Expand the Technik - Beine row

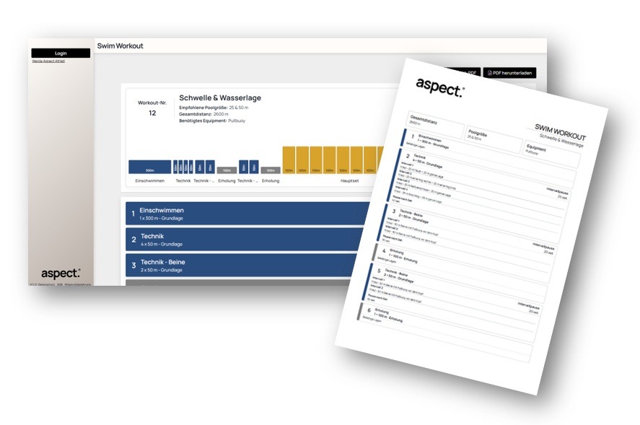(245, 265)
